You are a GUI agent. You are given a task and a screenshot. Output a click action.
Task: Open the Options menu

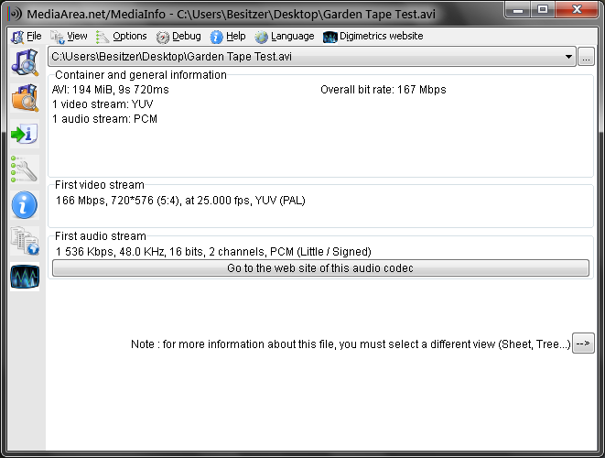122,37
